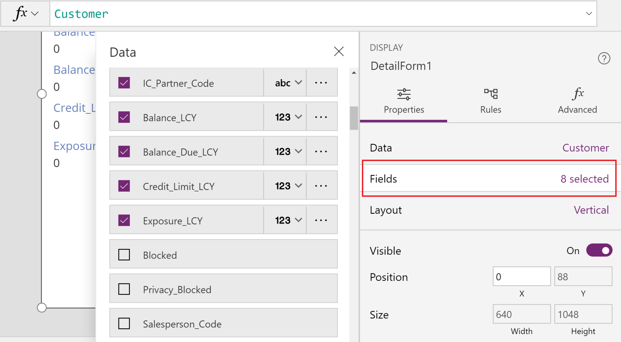Toggle the Visible switch off

[599, 250]
